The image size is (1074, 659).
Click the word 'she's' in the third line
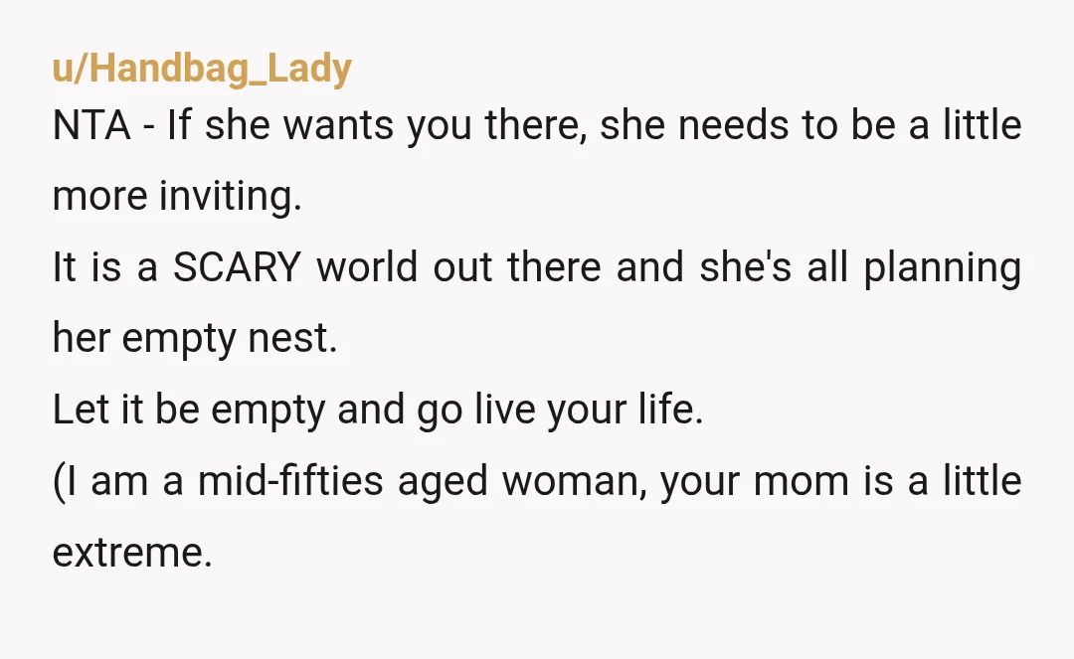[x=745, y=267]
